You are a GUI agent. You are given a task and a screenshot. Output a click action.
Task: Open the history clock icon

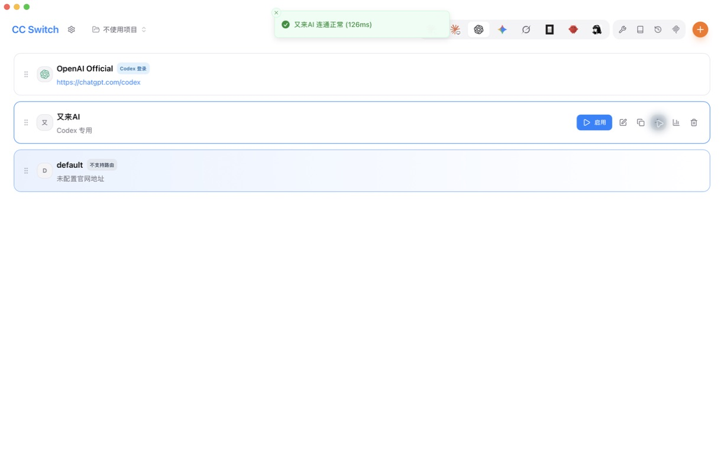point(658,30)
